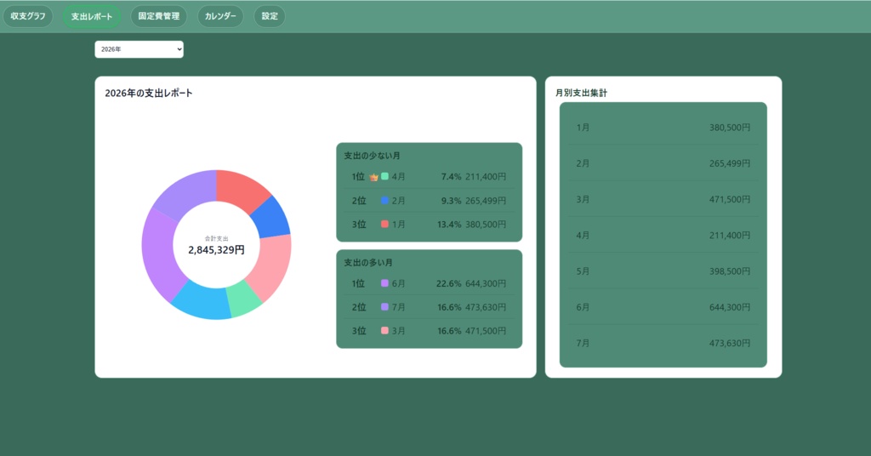
Task: Click the red 1月 color swatch
Action: coord(384,225)
